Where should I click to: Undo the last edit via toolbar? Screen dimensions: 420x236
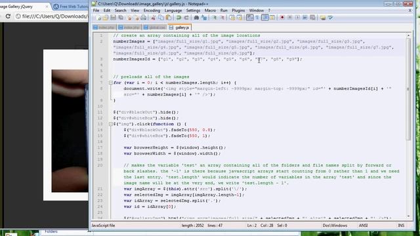[x=178, y=18]
